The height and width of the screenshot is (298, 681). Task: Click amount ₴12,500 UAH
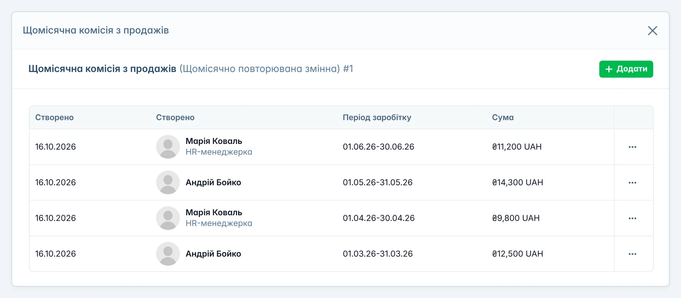click(517, 254)
